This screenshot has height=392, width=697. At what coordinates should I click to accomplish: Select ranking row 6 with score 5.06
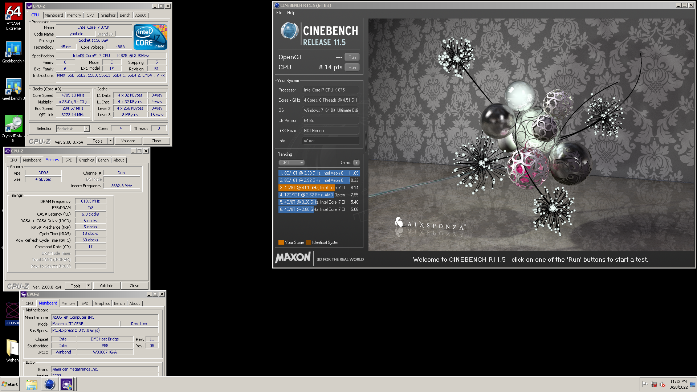pyautogui.click(x=319, y=209)
